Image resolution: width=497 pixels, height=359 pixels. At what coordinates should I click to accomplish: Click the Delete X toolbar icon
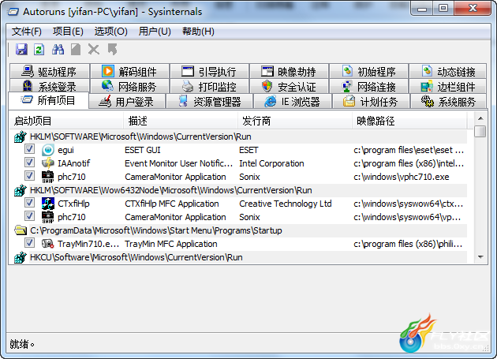[x=94, y=50]
